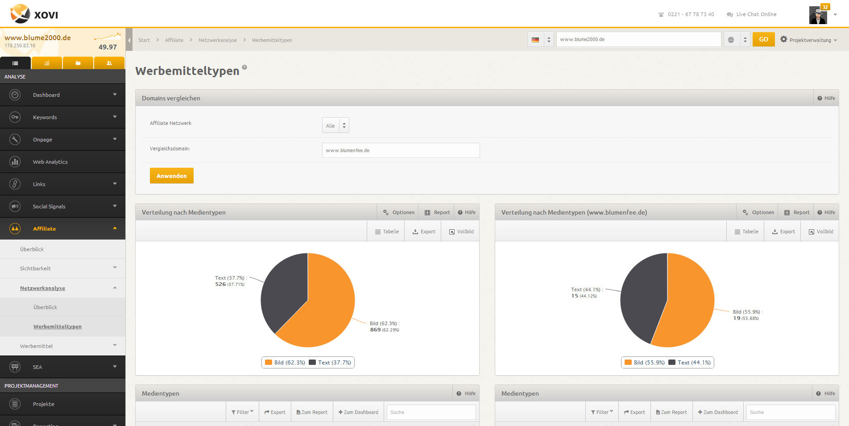This screenshot has width=849, height=426.
Task: Show Tabelle view for blumenfee.de chart
Action: [x=746, y=232]
